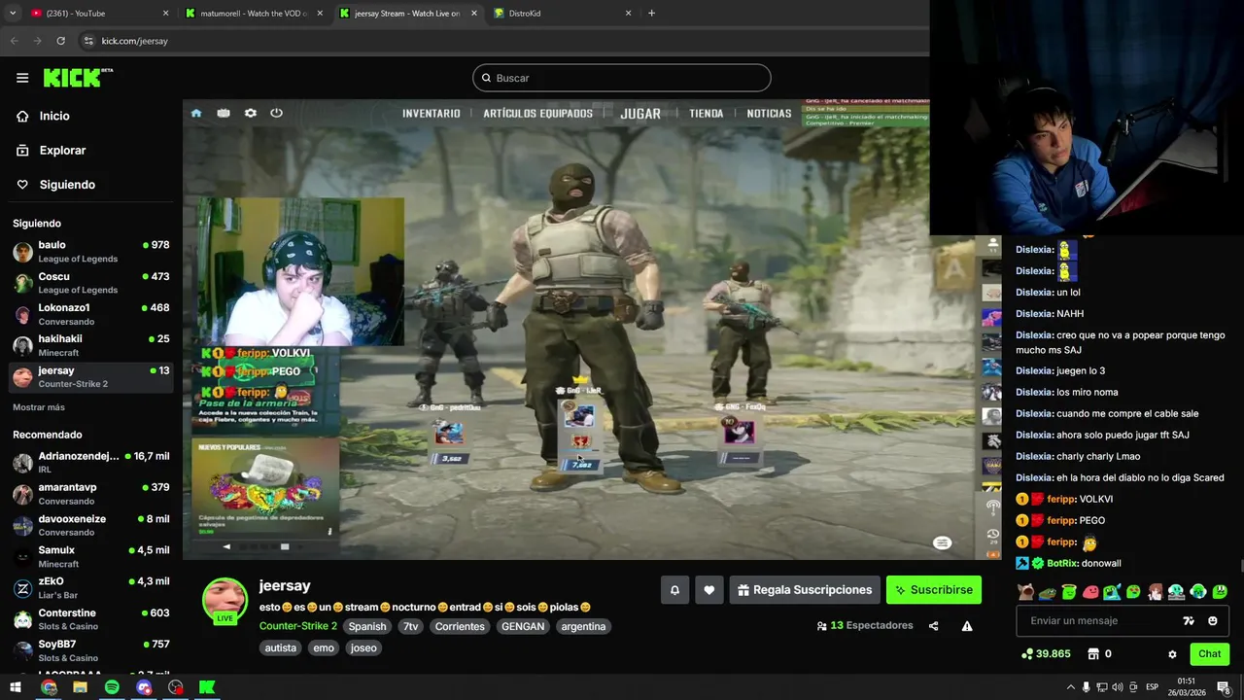Open the chat shop icon
Screen dimensions: 1244x700
tap(1092, 654)
